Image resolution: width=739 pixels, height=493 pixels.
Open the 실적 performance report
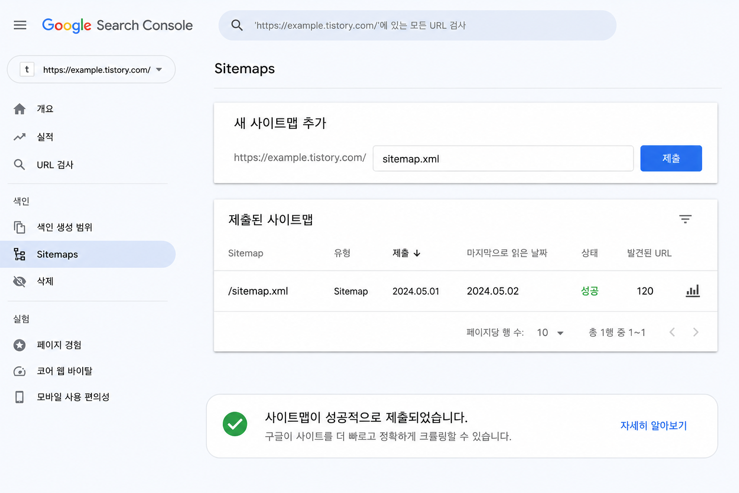pos(45,137)
